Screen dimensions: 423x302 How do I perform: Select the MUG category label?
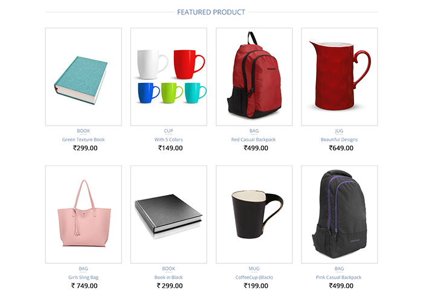254,269
